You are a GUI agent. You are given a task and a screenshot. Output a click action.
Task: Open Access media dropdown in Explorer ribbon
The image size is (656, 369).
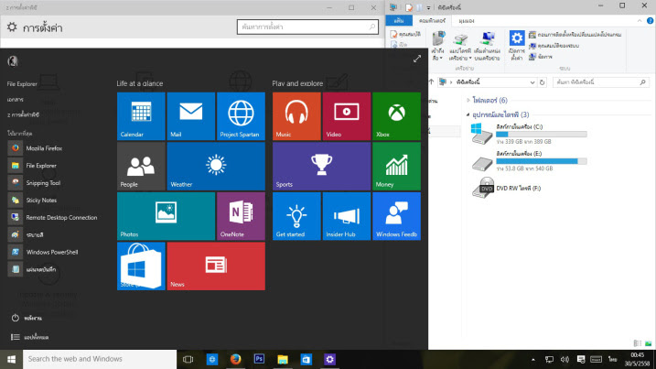437,46
